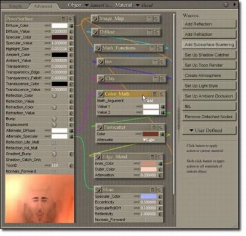Expand the User Defined wacros dropdown
The image size is (246, 236).
209,131
